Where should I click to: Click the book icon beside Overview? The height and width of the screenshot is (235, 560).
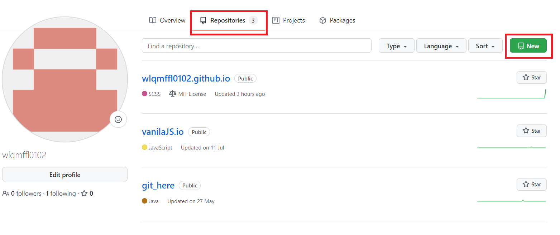[x=153, y=20]
